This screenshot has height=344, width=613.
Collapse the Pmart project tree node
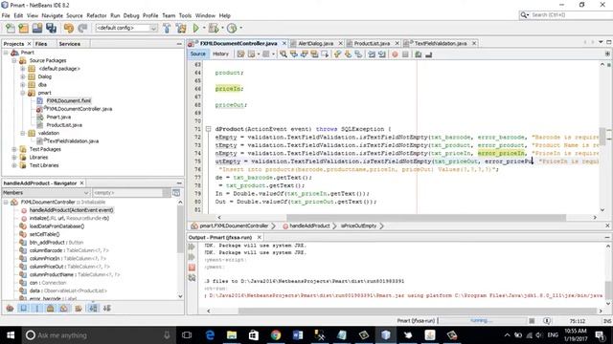pyautogui.click(x=6, y=53)
